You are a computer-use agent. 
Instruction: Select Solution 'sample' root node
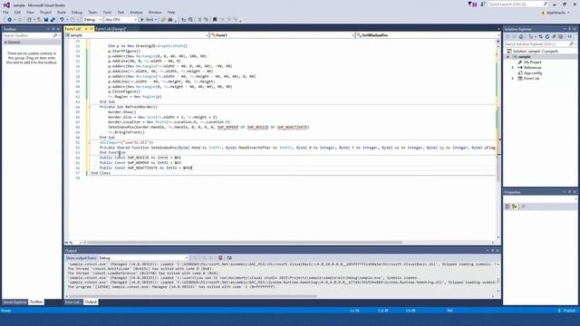[x=536, y=52]
